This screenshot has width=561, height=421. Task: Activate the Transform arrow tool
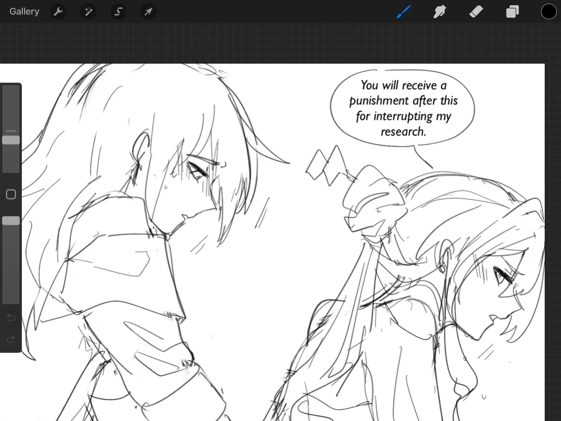point(148,11)
